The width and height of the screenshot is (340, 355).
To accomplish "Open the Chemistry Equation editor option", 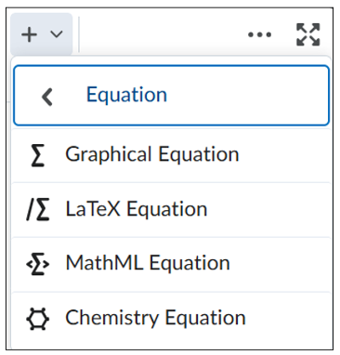I will point(171,319).
